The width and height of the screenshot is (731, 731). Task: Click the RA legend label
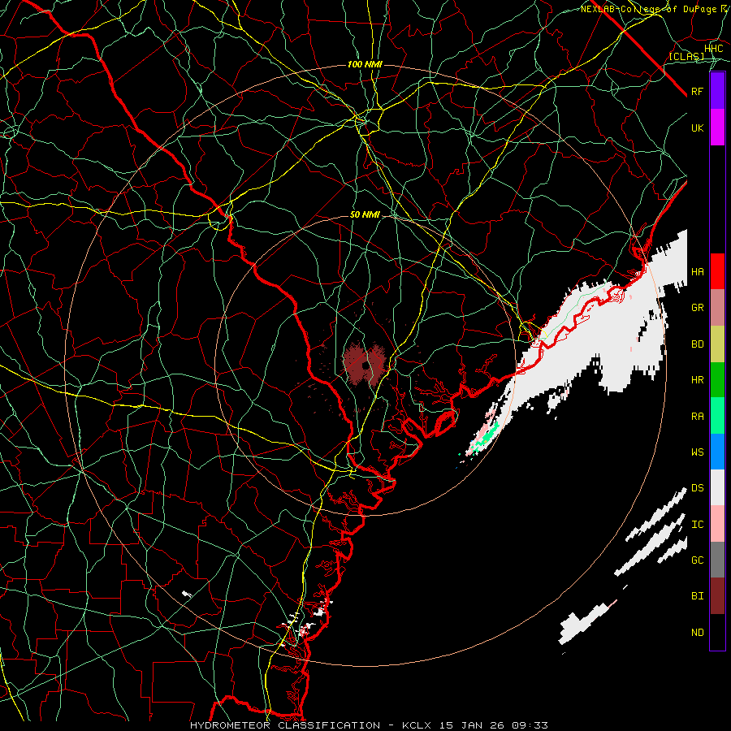click(x=697, y=417)
